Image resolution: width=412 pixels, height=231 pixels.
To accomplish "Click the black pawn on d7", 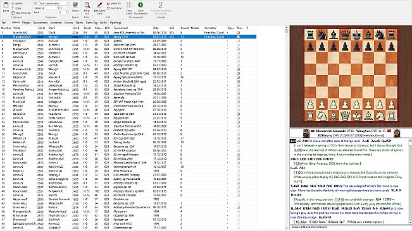I will 345,46.
